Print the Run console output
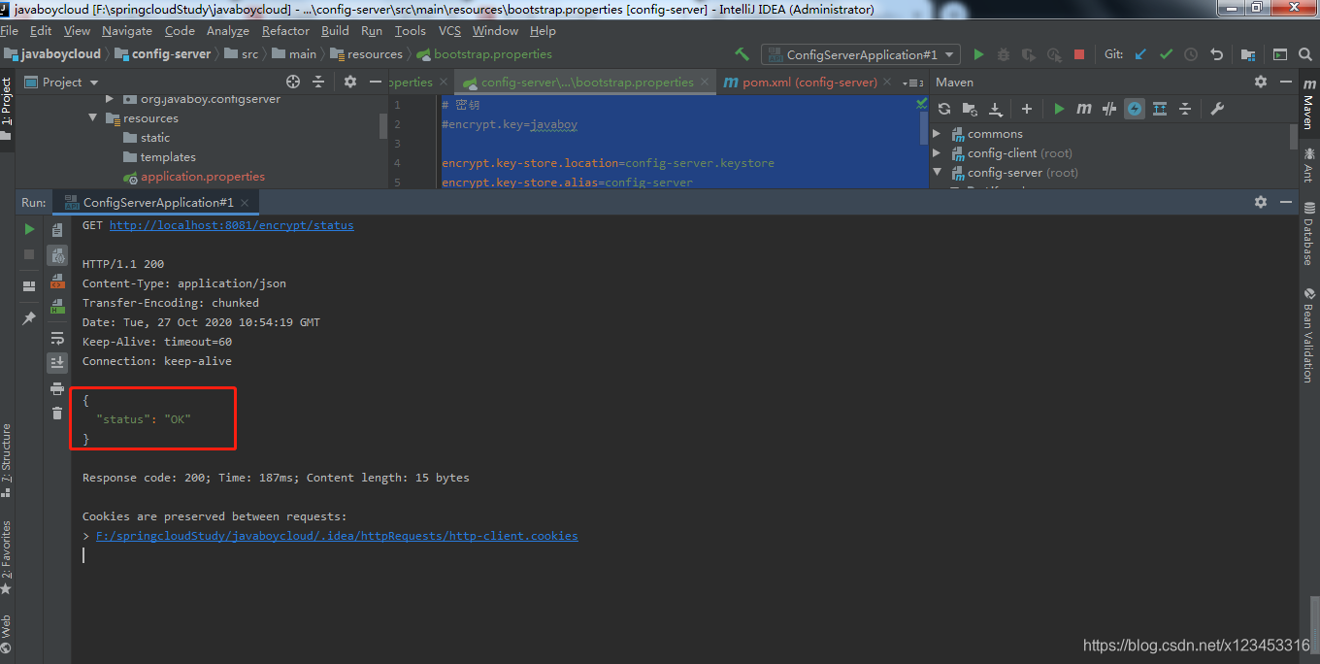The image size is (1320, 664). 57,388
